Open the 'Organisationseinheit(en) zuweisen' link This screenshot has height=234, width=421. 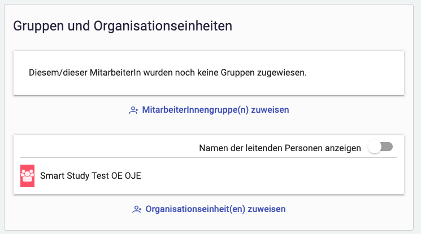[x=215, y=209]
